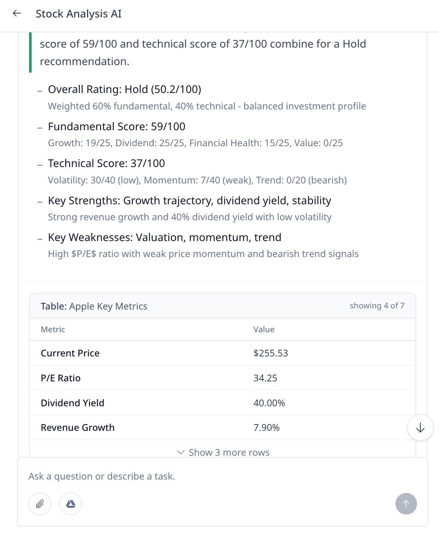Expand the table via Show 3 more rows
The width and height of the screenshot is (439, 535).
click(x=223, y=452)
